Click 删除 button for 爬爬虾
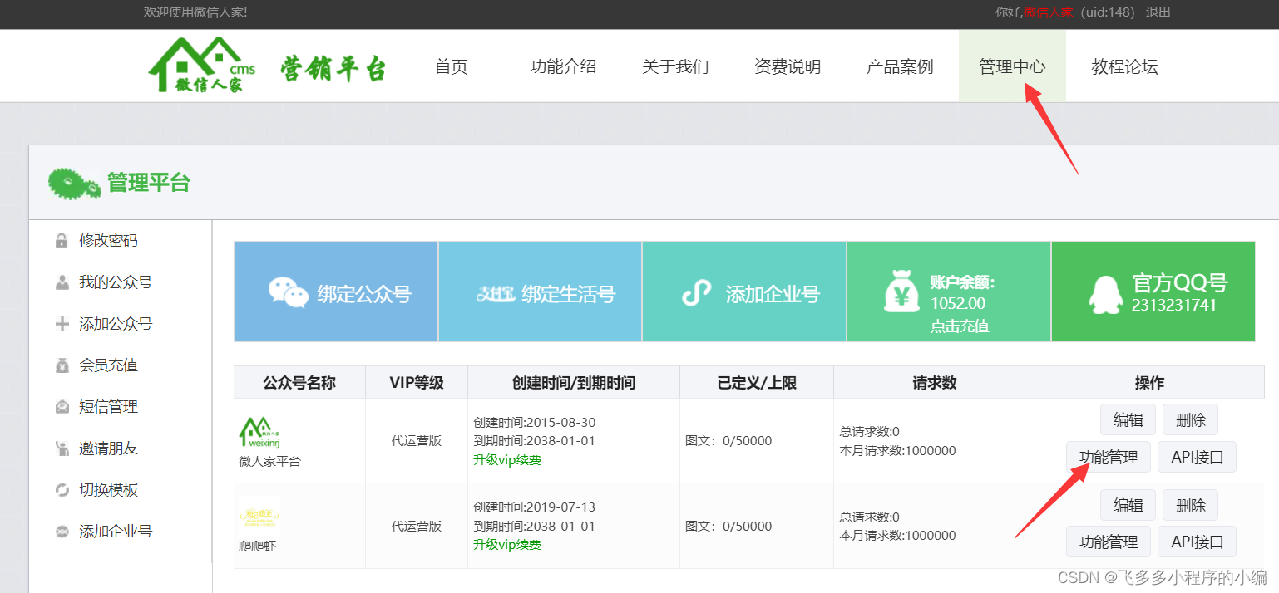Viewport: 1279px width, 593px height. 1191,505
